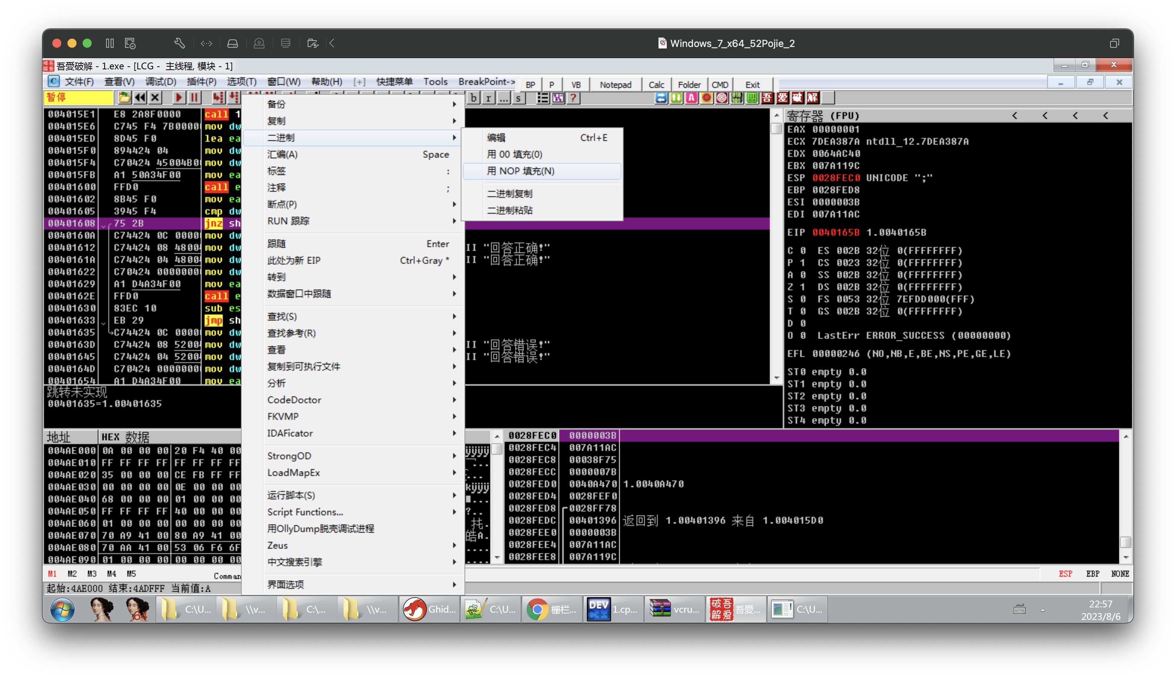Screen dimensions: 1176x679
Task: Click the Windows Start orb
Action: click(62, 610)
